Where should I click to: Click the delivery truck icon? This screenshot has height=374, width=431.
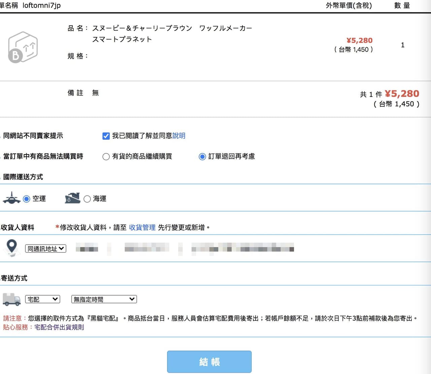pyautogui.click(x=12, y=299)
